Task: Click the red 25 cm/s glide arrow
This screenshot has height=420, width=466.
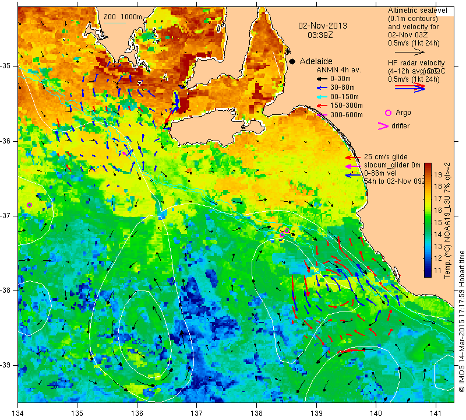Action: [x=353, y=157]
